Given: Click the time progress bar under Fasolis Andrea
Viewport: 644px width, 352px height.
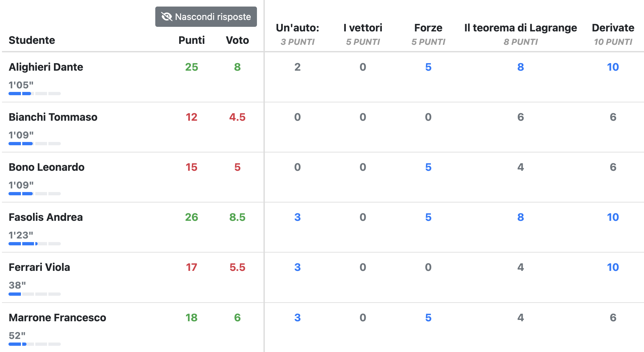Looking at the screenshot, I should [x=34, y=244].
